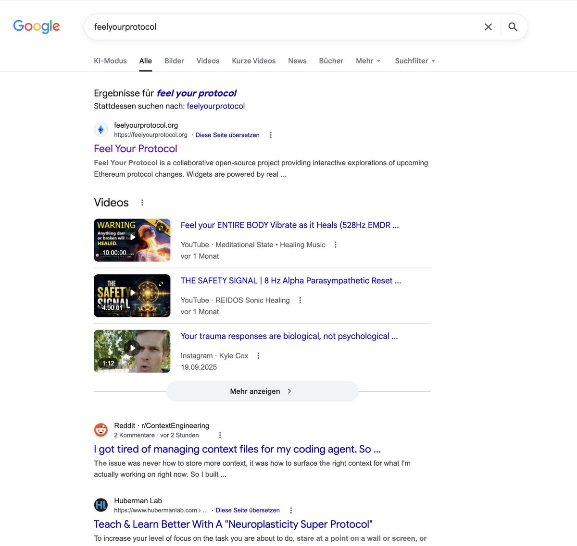Open options for Kyle Cox video

click(x=258, y=356)
